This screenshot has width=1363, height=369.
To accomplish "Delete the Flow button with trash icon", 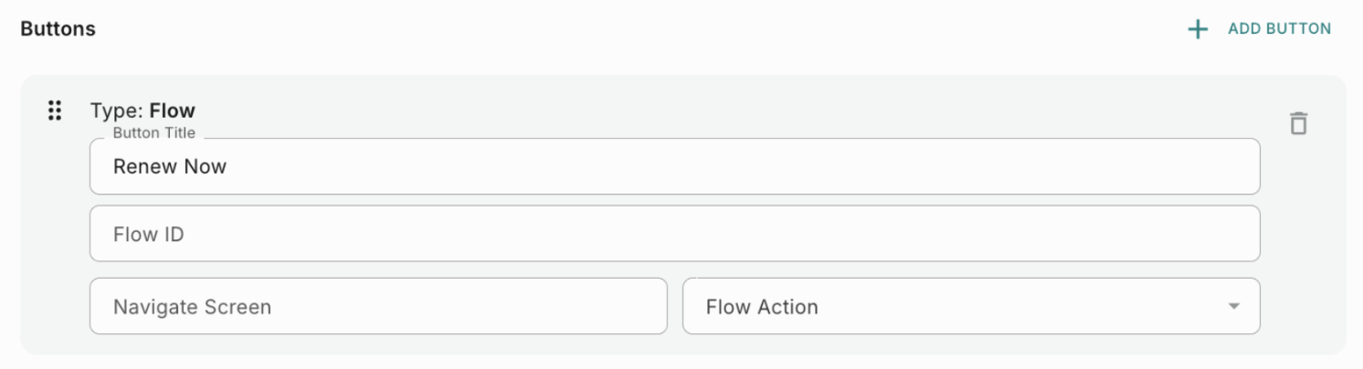I will (x=1298, y=123).
